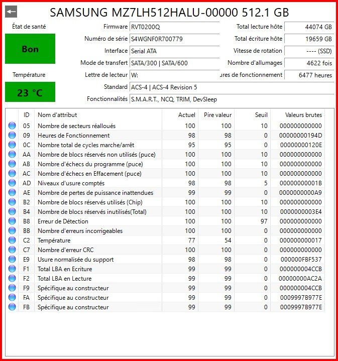Click status orb for attribute B4

tap(12, 211)
